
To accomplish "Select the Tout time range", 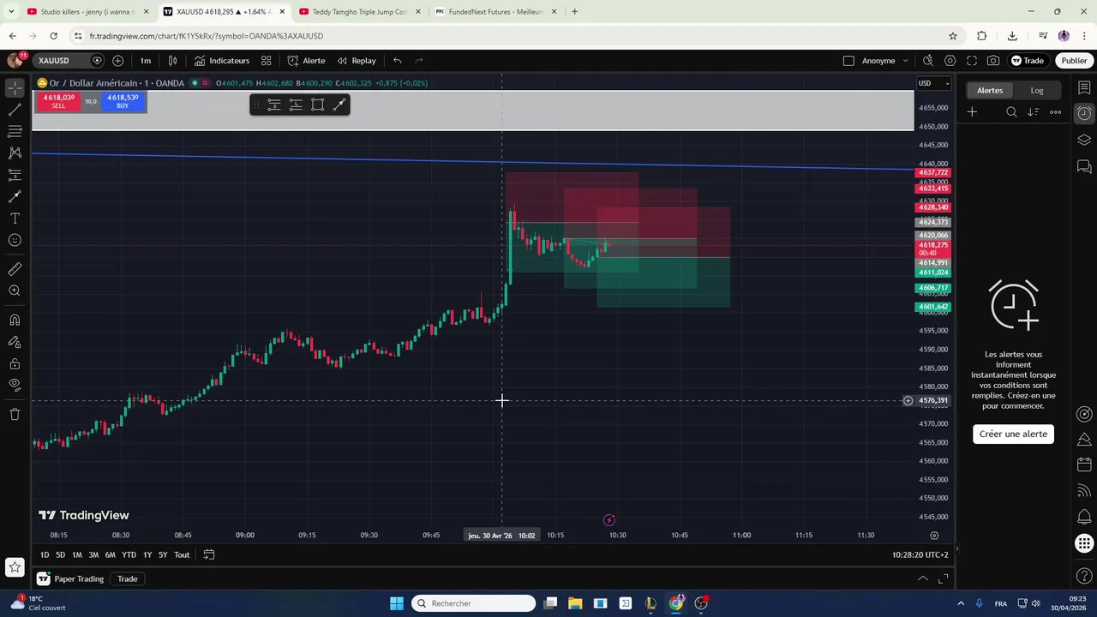I will click(x=182, y=555).
